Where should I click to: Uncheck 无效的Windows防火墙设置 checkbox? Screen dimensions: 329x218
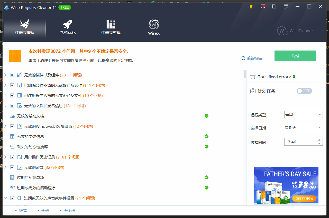coord(12,126)
